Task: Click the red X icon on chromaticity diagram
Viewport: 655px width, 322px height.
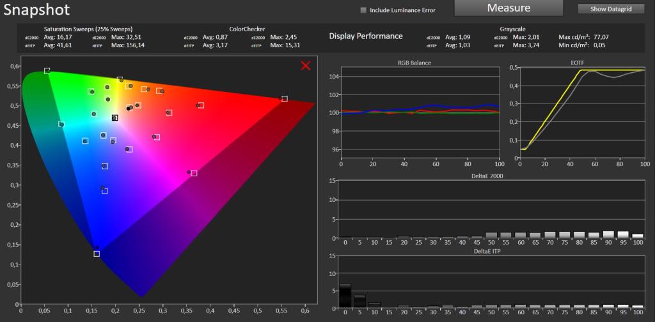Action: tap(306, 65)
